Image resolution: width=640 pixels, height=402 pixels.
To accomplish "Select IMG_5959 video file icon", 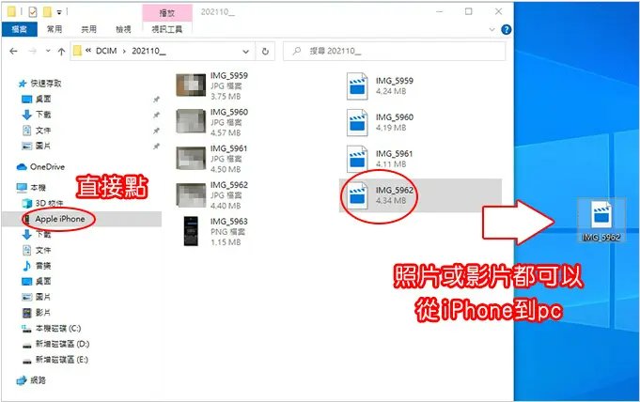I will coord(357,86).
